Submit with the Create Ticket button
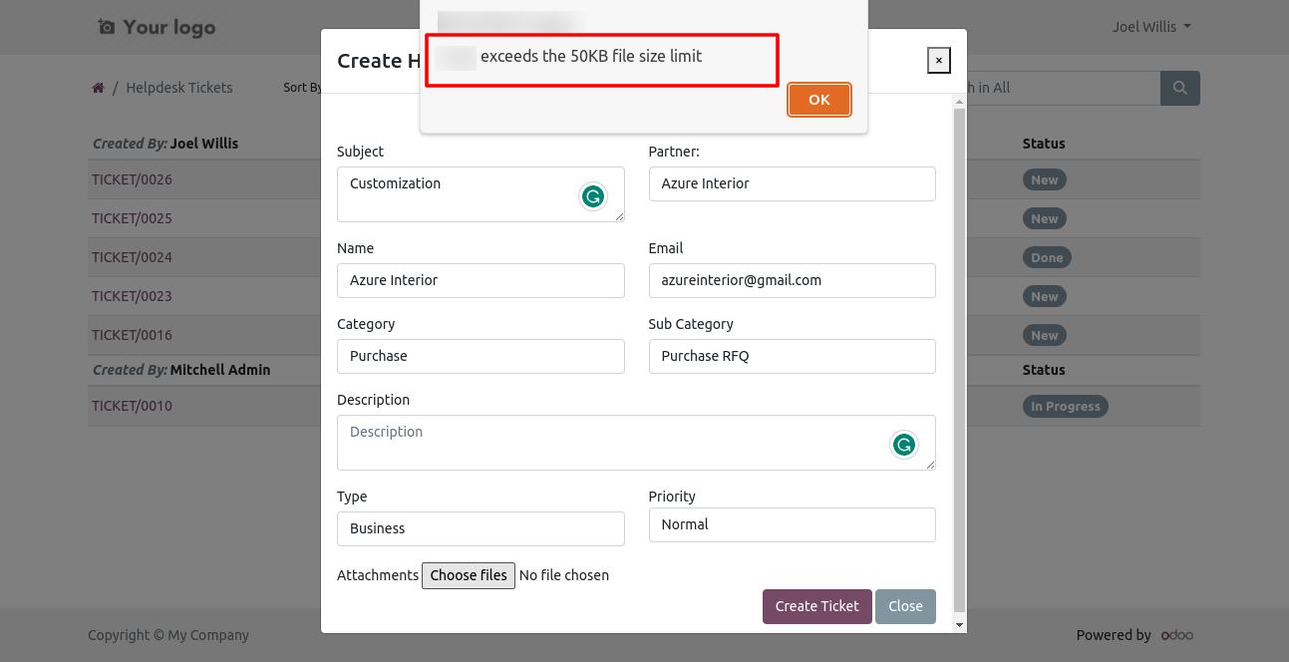1289x662 pixels. tap(817, 606)
